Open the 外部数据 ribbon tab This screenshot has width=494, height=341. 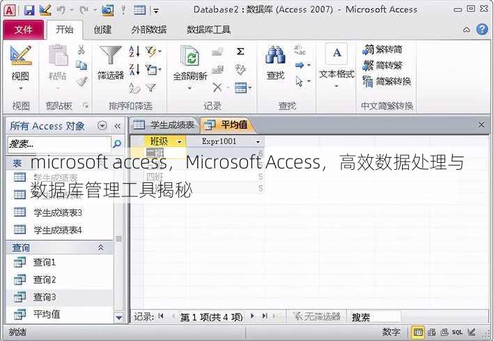tap(148, 29)
